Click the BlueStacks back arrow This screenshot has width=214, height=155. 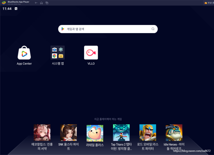[36, 3]
